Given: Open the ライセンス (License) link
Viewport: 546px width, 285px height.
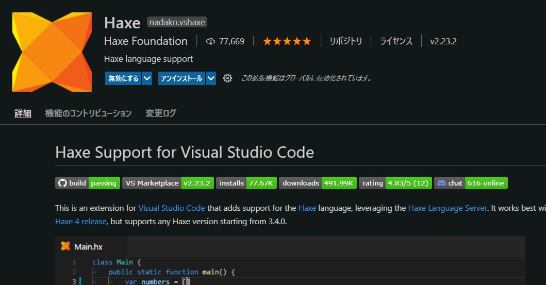Looking at the screenshot, I should click(x=396, y=41).
